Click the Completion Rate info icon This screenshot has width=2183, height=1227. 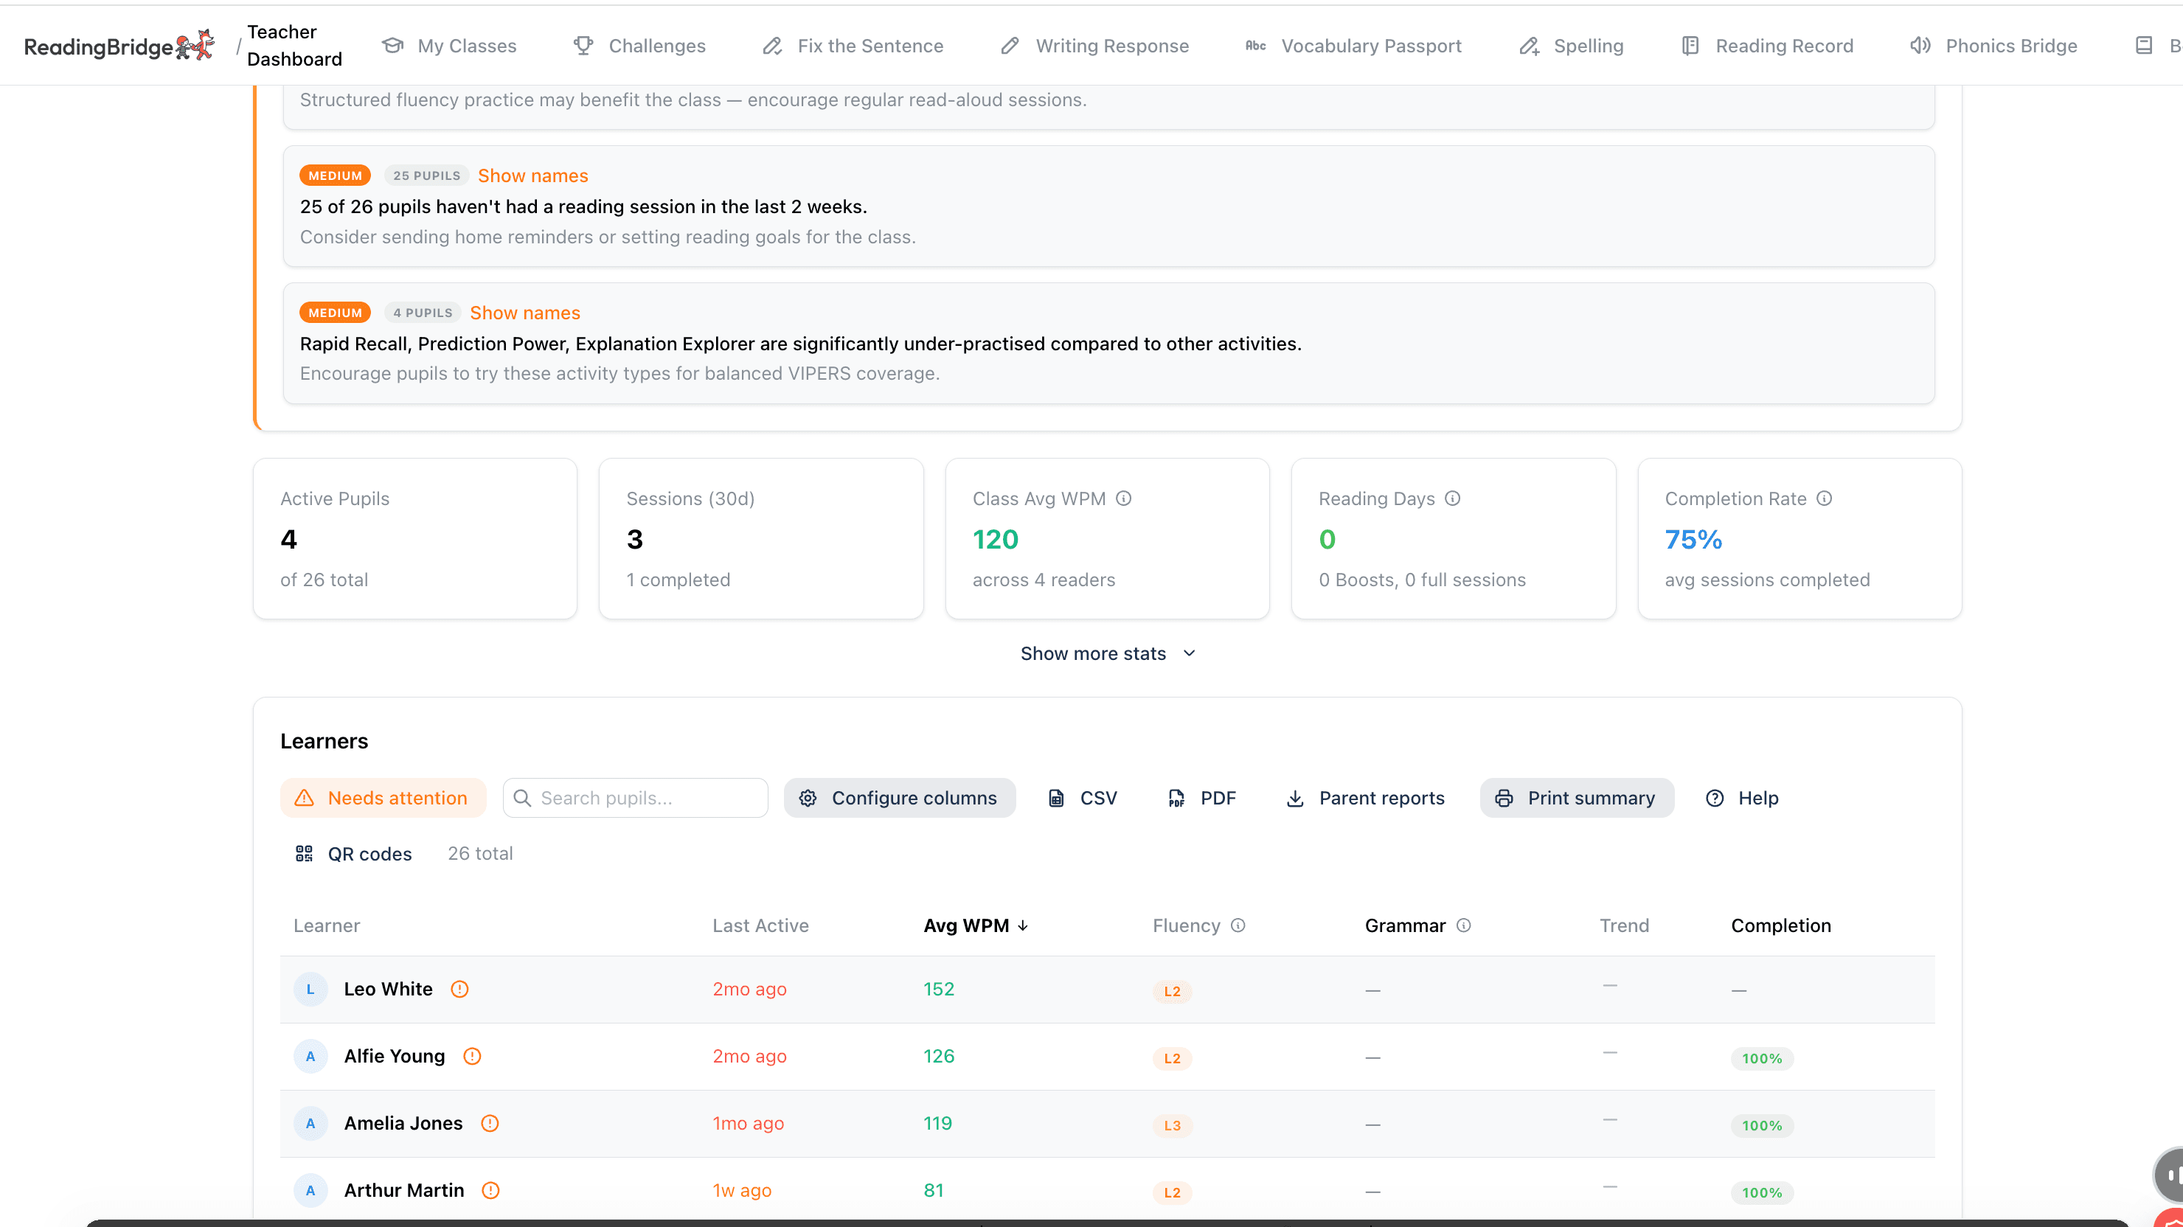(1825, 498)
